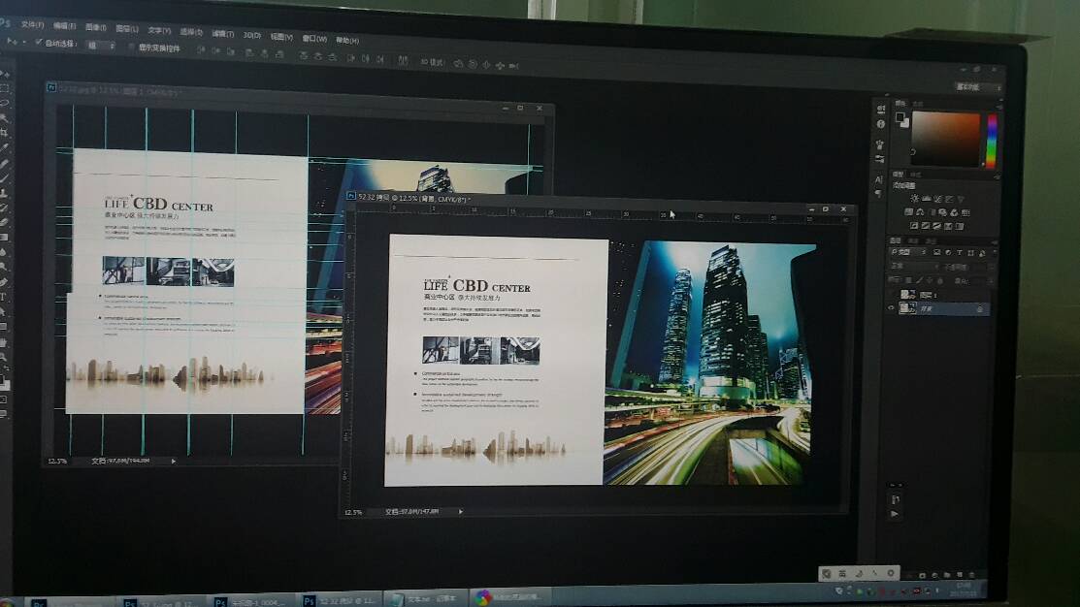Open the colorful browser taskbar button
The height and width of the screenshot is (607, 1080).
[510, 597]
